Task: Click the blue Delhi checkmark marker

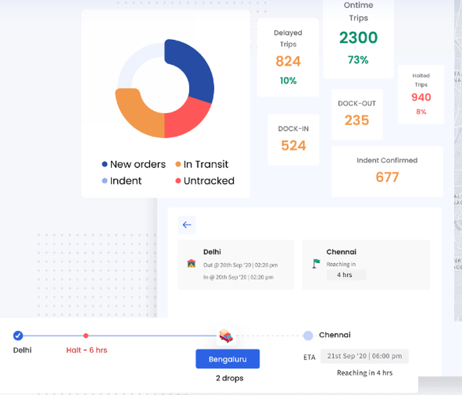Action: click(18, 335)
